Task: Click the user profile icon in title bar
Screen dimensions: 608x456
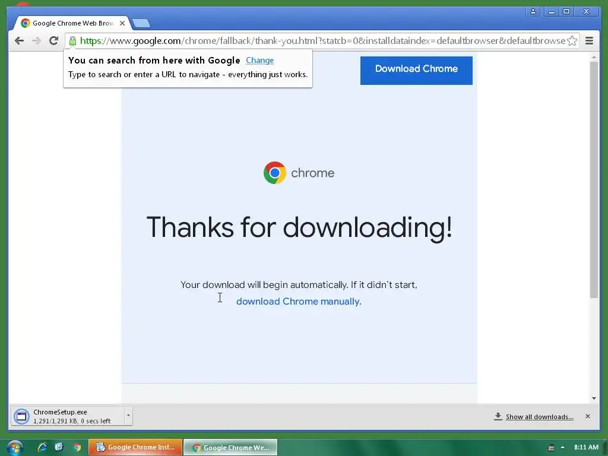Action: 533,11
